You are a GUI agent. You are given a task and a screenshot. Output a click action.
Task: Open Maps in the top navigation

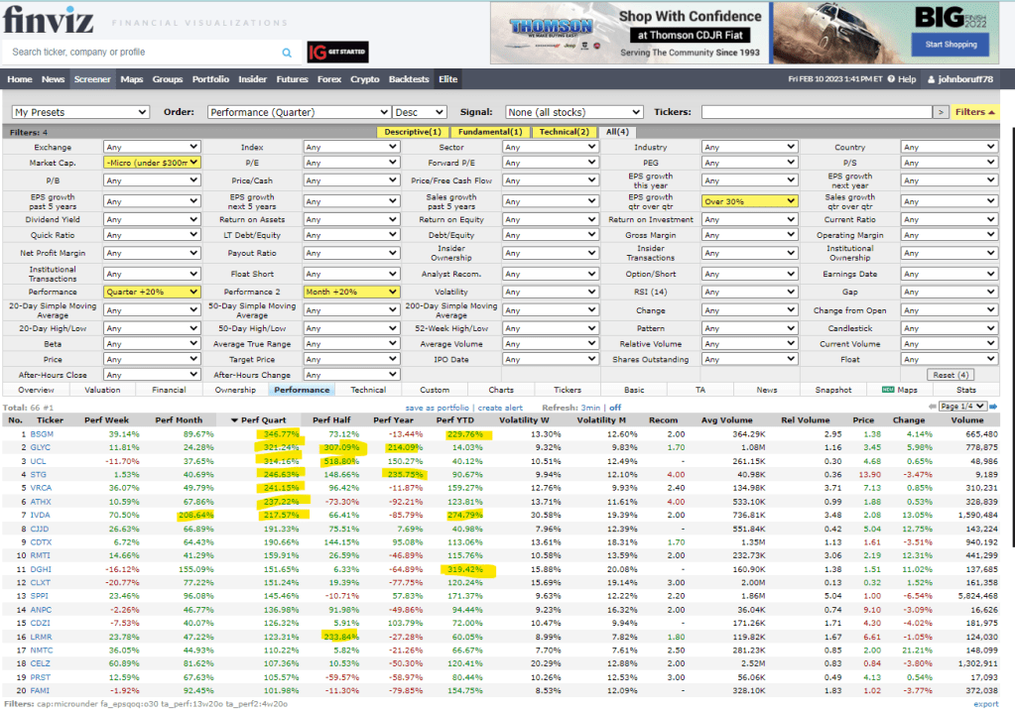tap(132, 79)
